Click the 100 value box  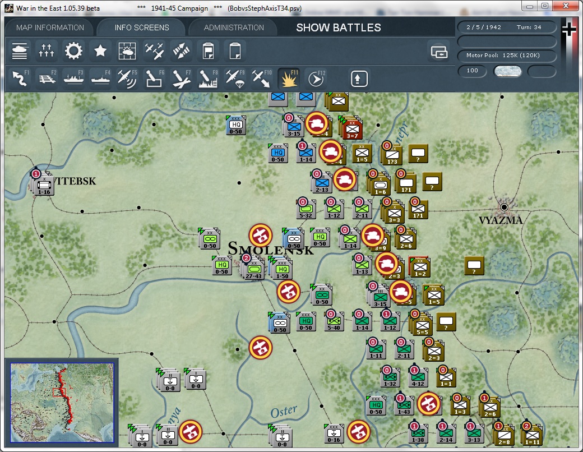(x=472, y=71)
